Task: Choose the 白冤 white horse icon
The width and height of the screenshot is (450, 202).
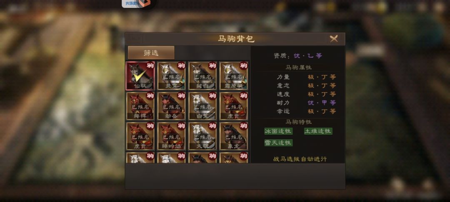Action: click(x=202, y=106)
